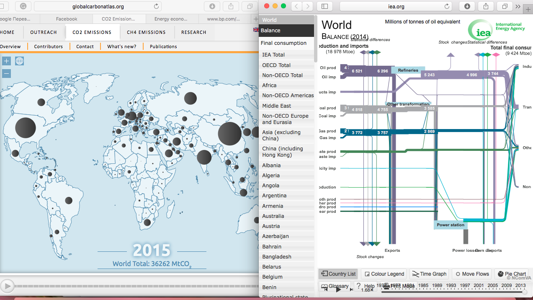The image size is (533, 300).
Task: Select Final consumption in the sidebar
Action: (x=286, y=43)
